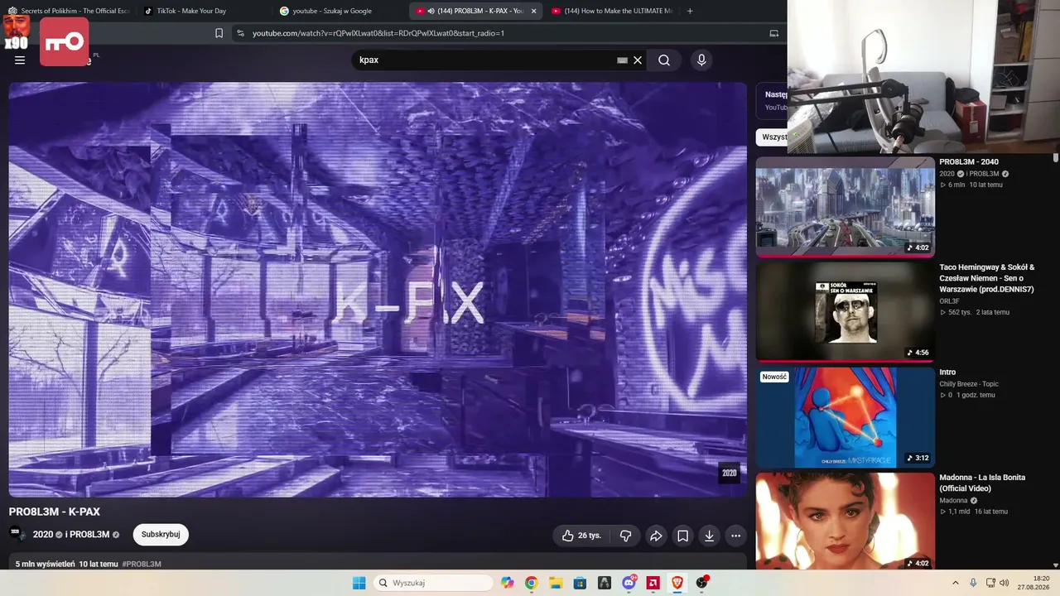Open the QRL3F channel name
The width and height of the screenshot is (1060, 596).
pos(949,301)
